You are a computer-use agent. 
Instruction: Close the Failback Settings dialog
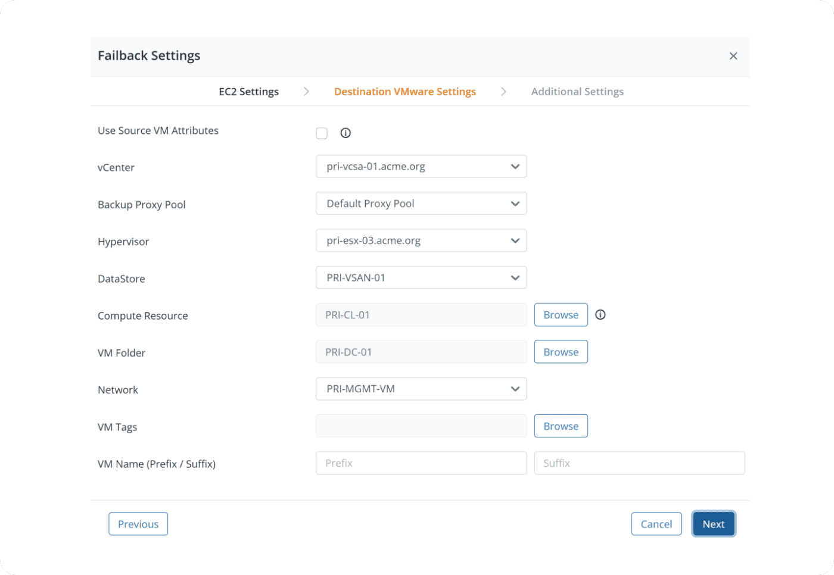[733, 56]
